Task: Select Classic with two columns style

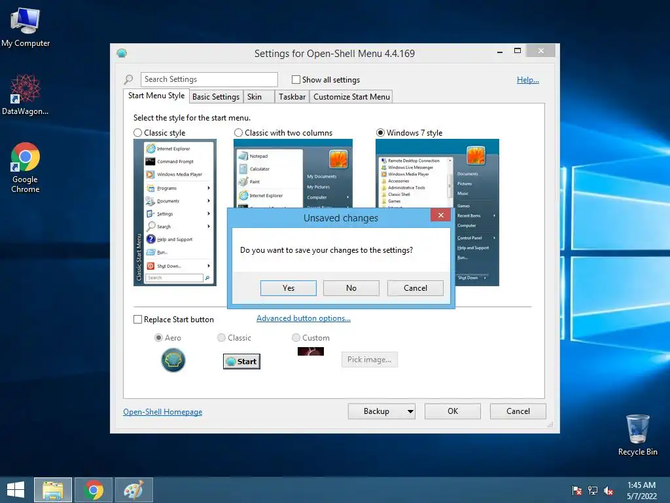Action: pos(238,133)
